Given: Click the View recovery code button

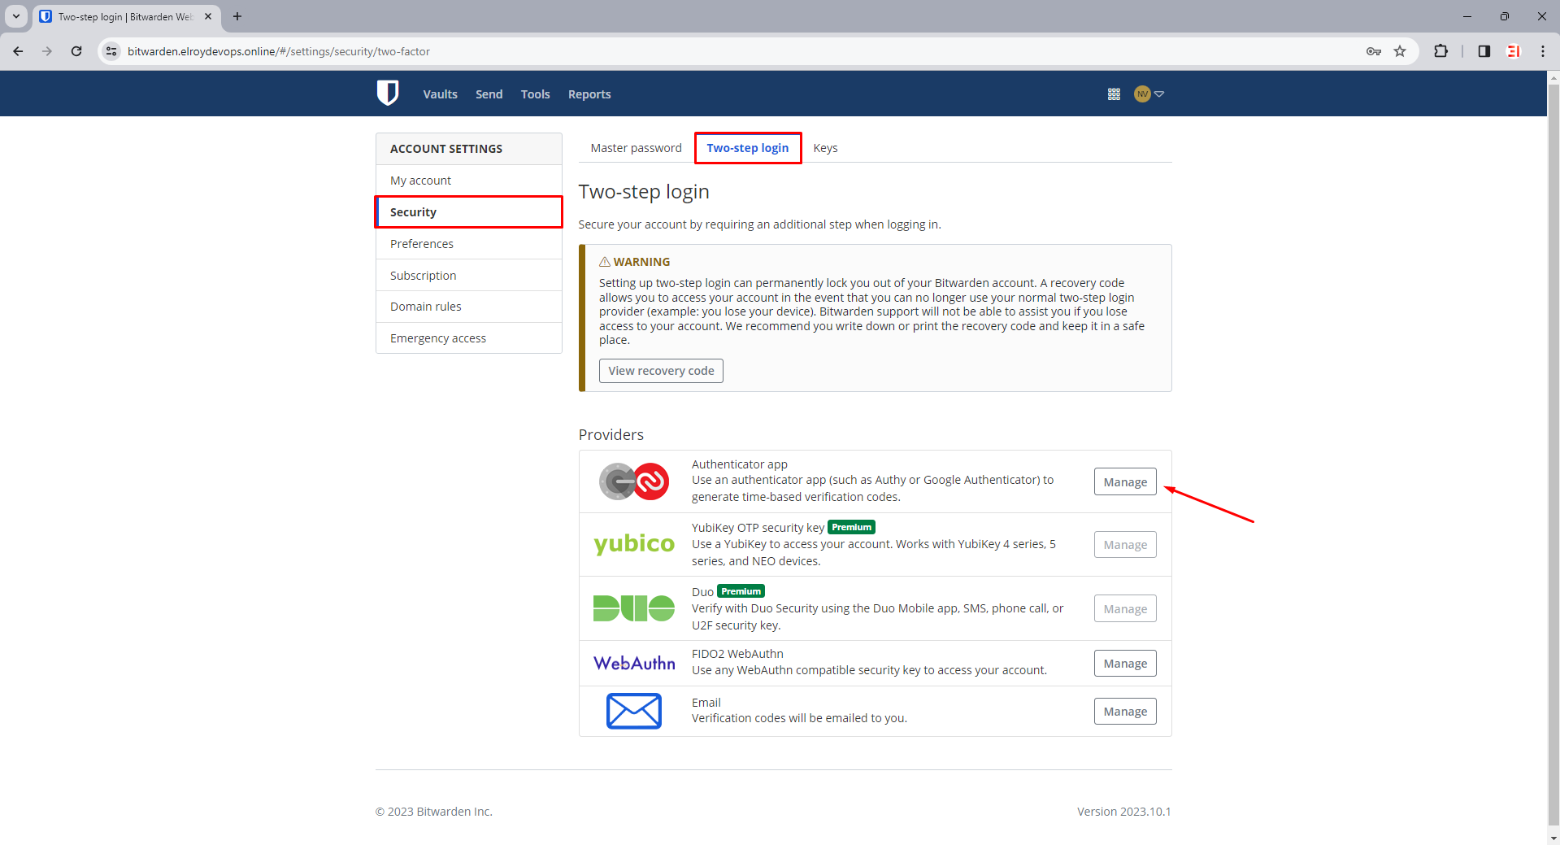Looking at the screenshot, I should click(661, 371).
